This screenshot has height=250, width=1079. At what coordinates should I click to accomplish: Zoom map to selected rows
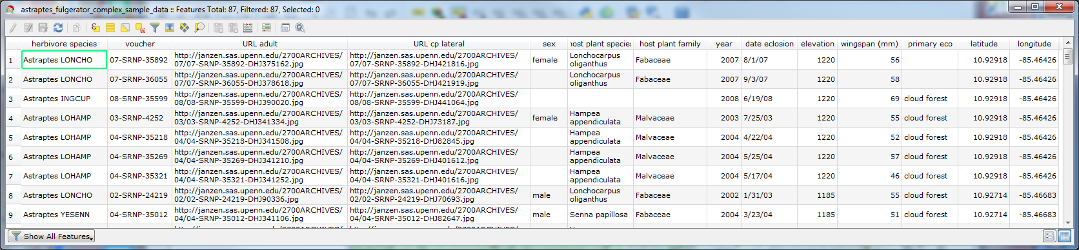click(199, 28)
